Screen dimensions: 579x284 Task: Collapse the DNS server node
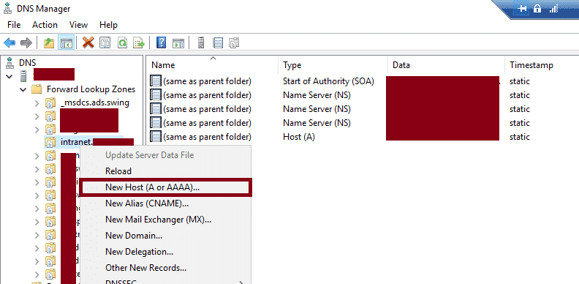pos(10,76)
